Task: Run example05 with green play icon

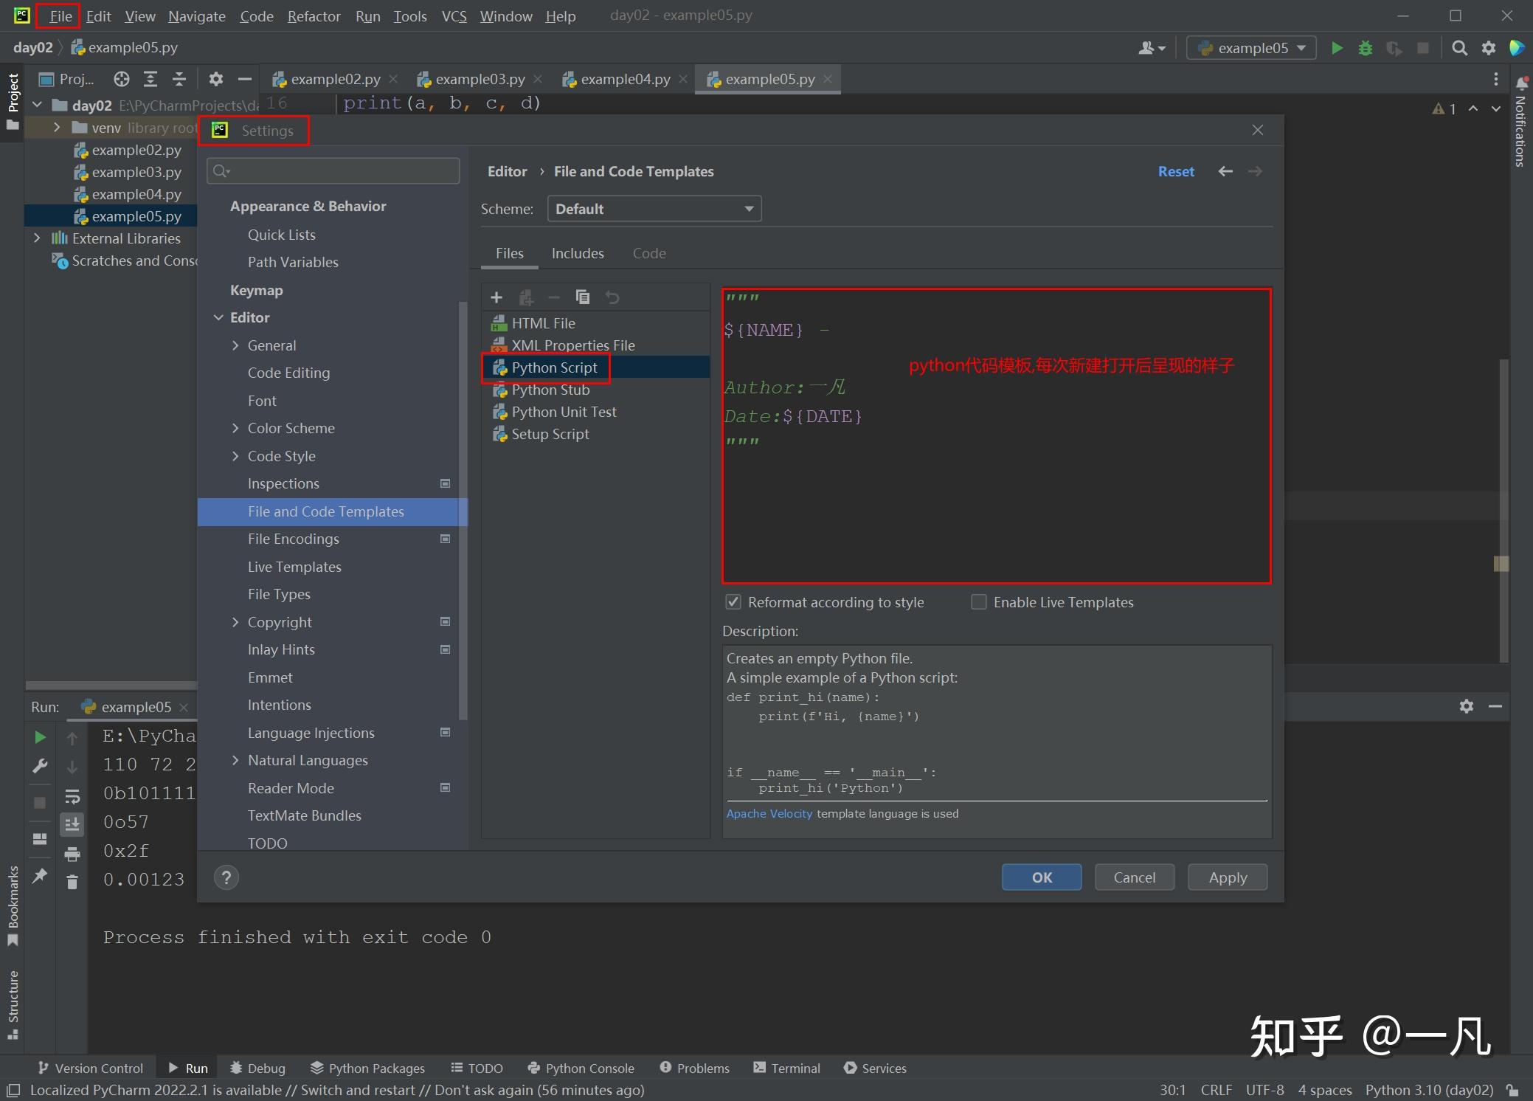Action: pos(1337,48)
